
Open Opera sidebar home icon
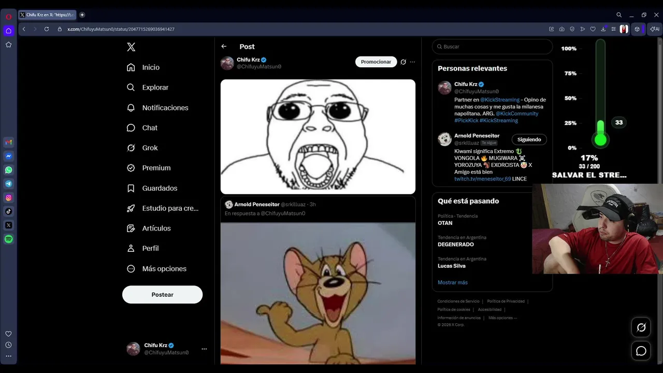click(8, 31)
